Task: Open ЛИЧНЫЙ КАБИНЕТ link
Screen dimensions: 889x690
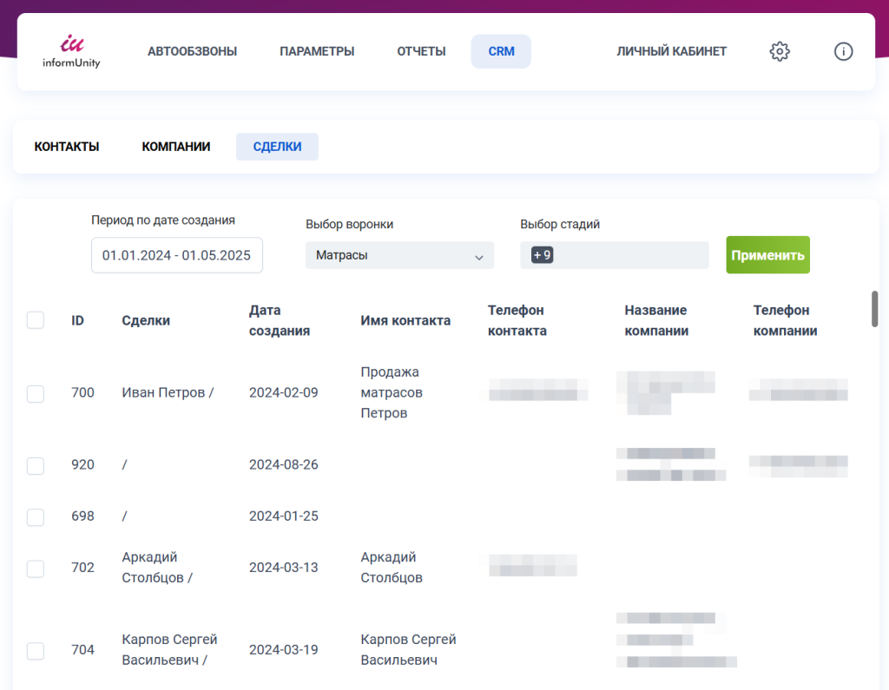Action: (671, 51)
